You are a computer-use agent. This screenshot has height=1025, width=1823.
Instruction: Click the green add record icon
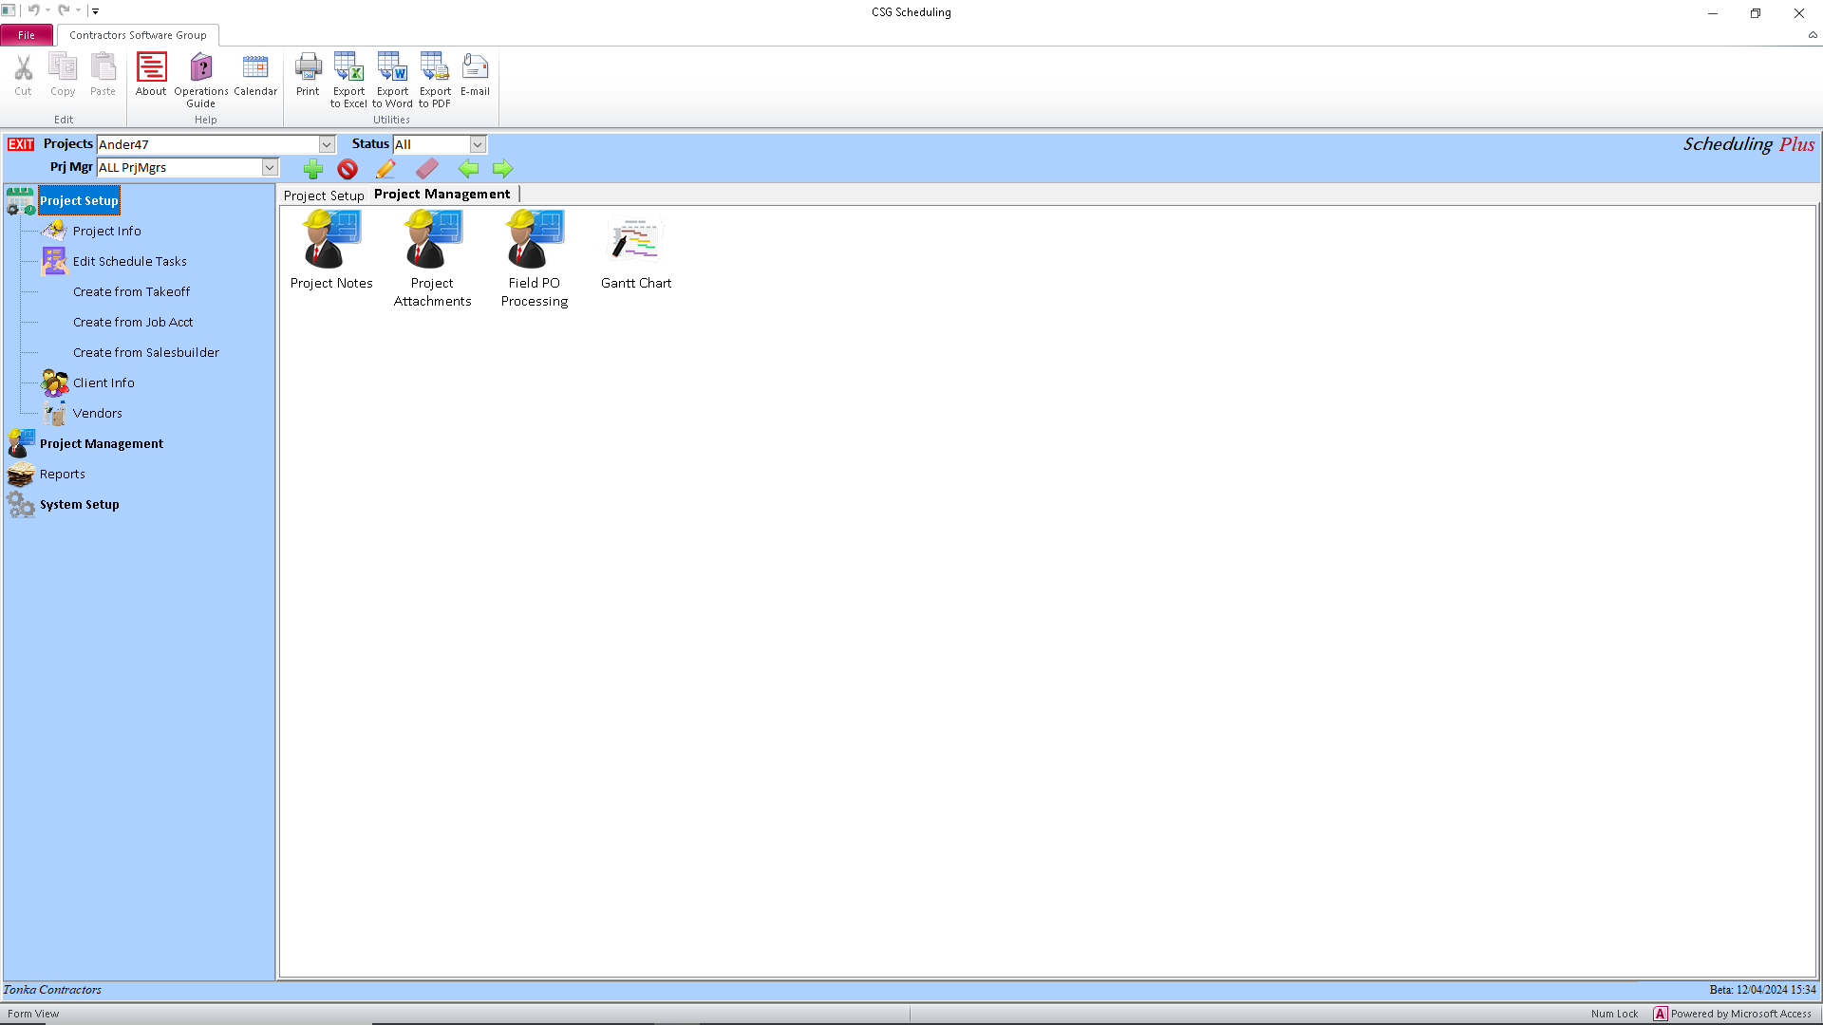tap(313, 169)
